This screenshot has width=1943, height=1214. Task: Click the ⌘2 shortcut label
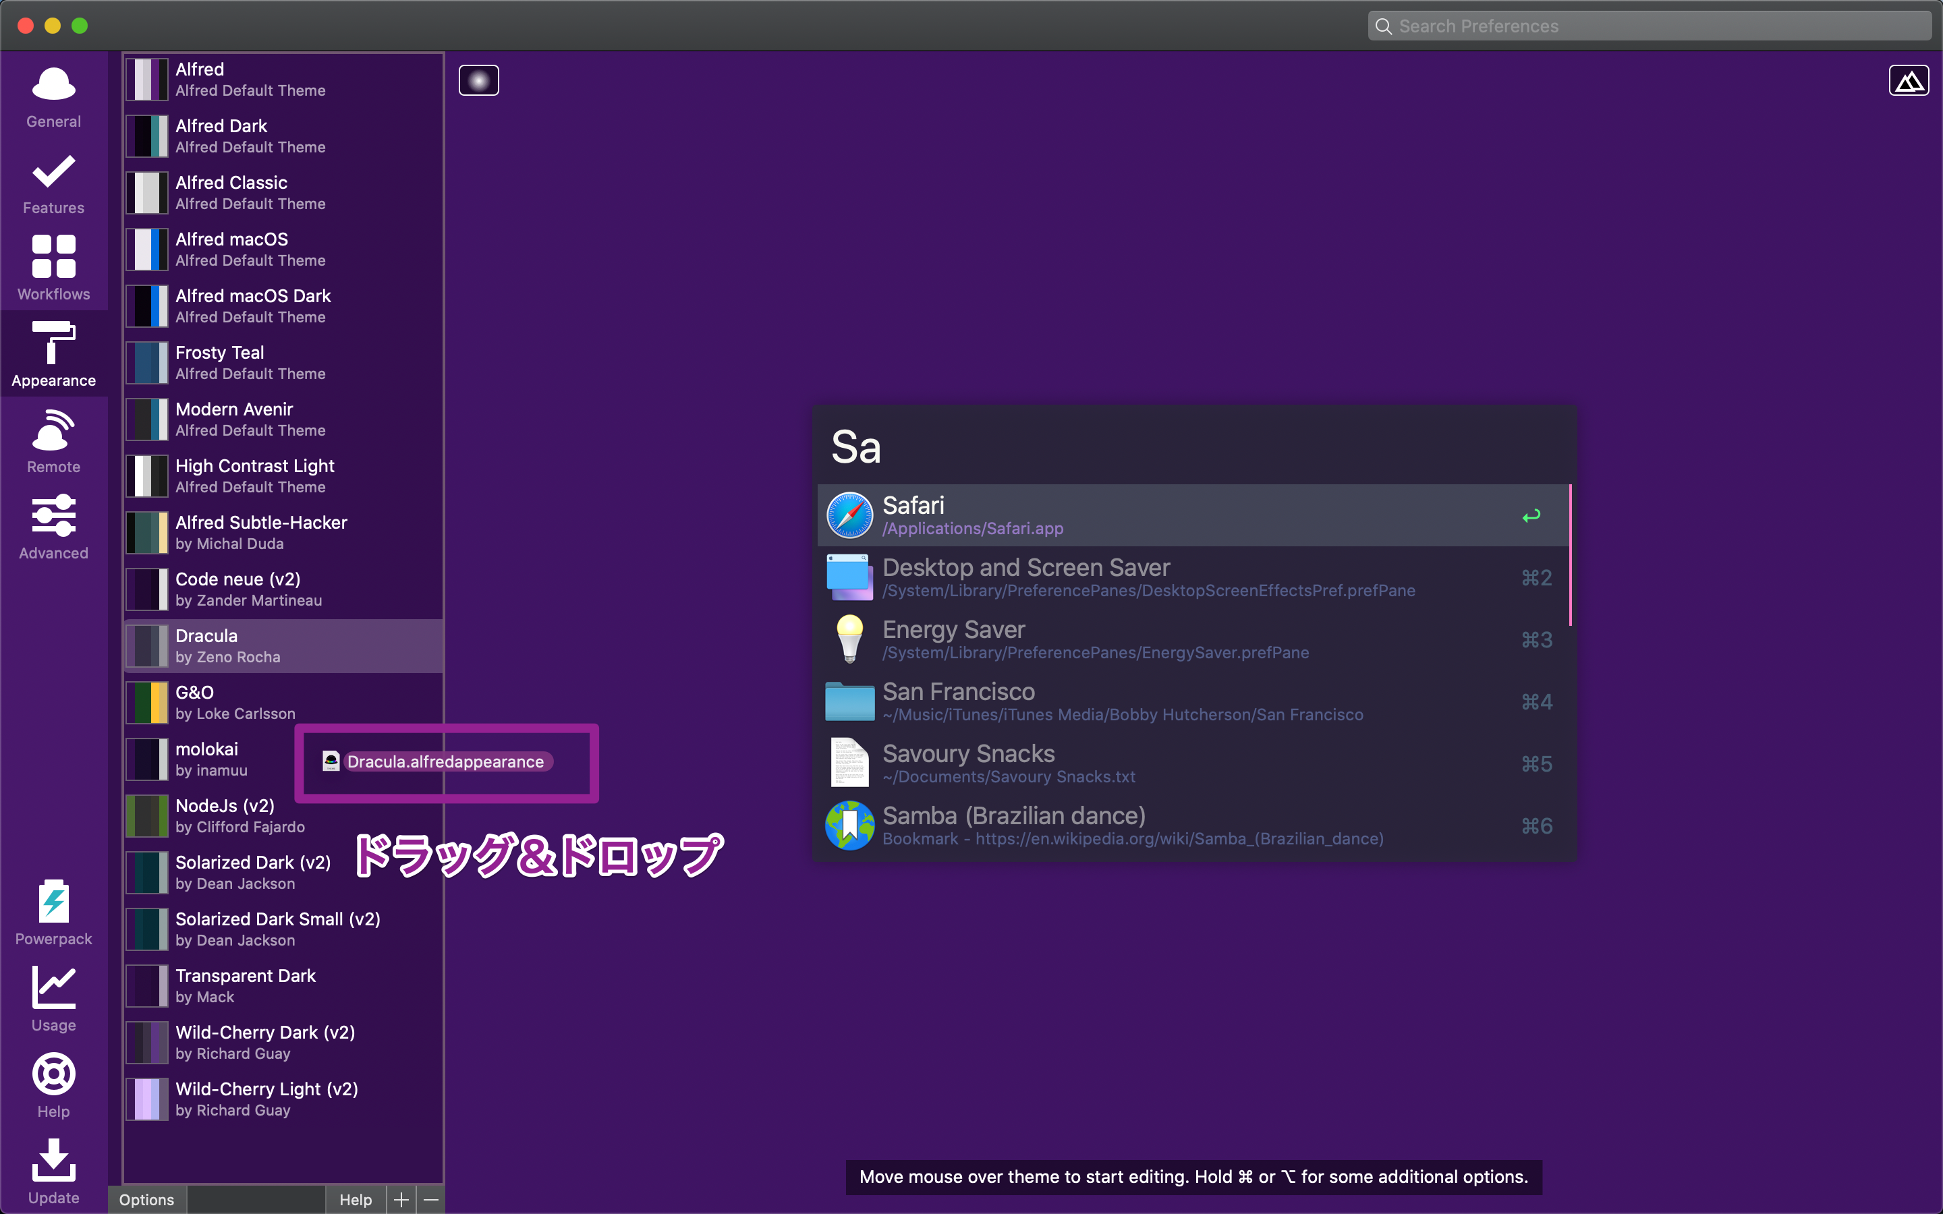click(1537, 578)
